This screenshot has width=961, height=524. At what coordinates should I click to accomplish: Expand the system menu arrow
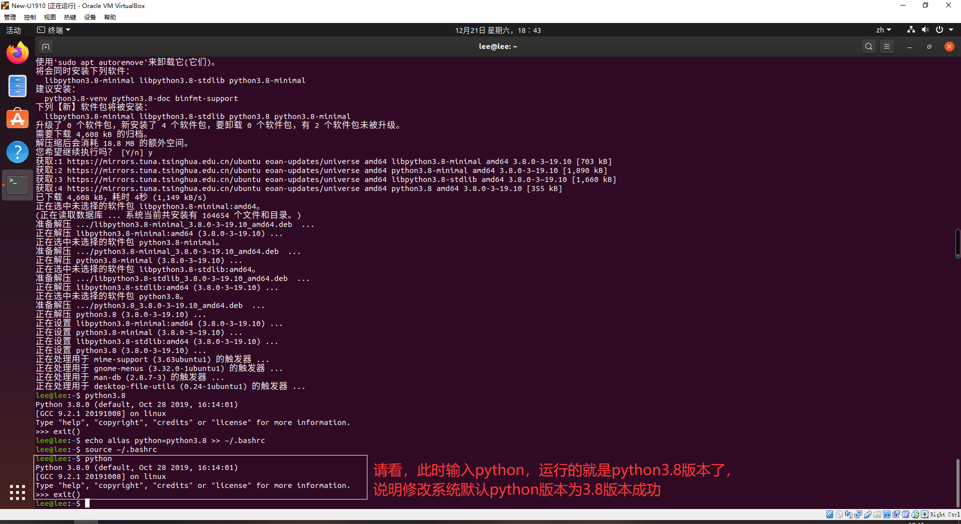(951, 30)
